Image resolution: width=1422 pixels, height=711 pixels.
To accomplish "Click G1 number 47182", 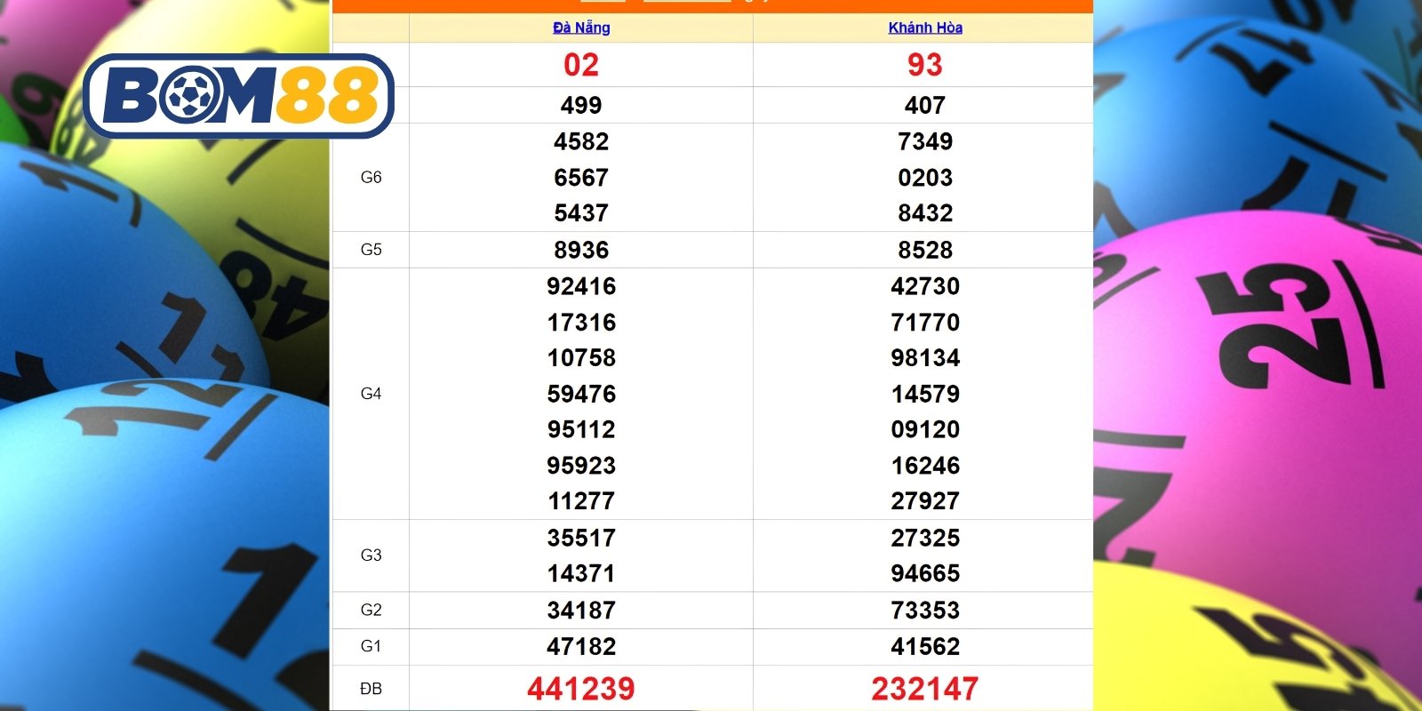I will (x=581, y=646).
